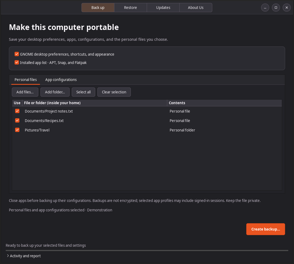Viewport: 294px width, 264px height.
Task: Click the backup progress bar
Action: tap(147, 250)
